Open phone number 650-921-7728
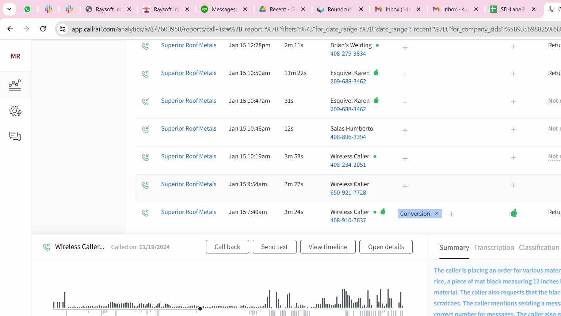561x316 pixels. point(348,193)
